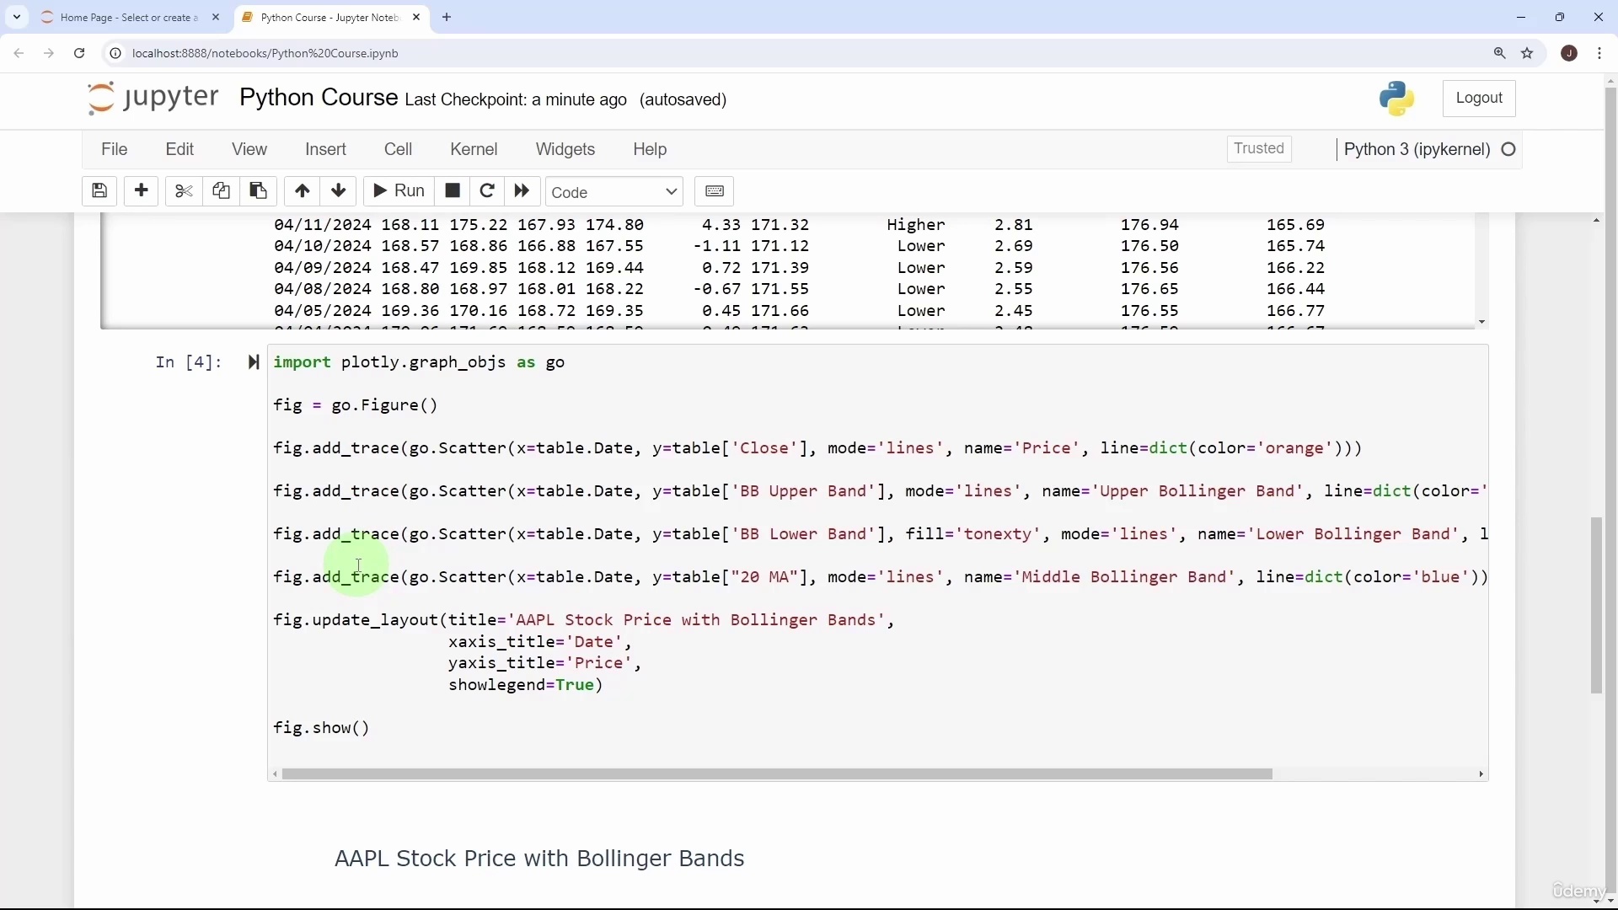Screen dimensions: 1618x910
Task: Insert a new cell below with the plus icon
Action: pyautogui.click(x=142, y=191)
